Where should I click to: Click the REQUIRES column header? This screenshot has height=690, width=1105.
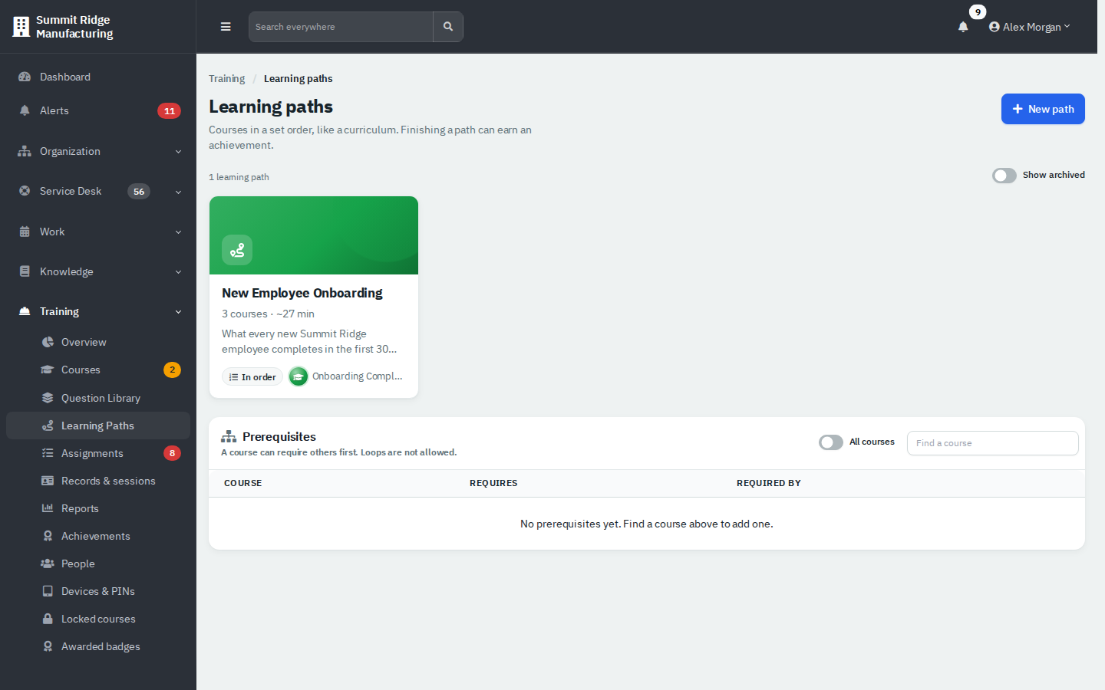(493, 483)
